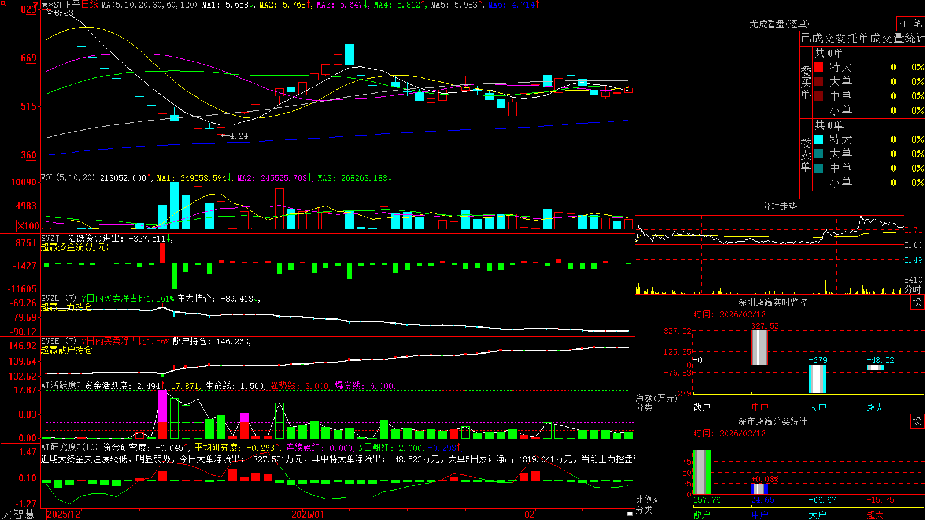Screen dimensions: 925x520
Task: Click the dark red 大单 buy-order swatch
Action: [819, 81]
